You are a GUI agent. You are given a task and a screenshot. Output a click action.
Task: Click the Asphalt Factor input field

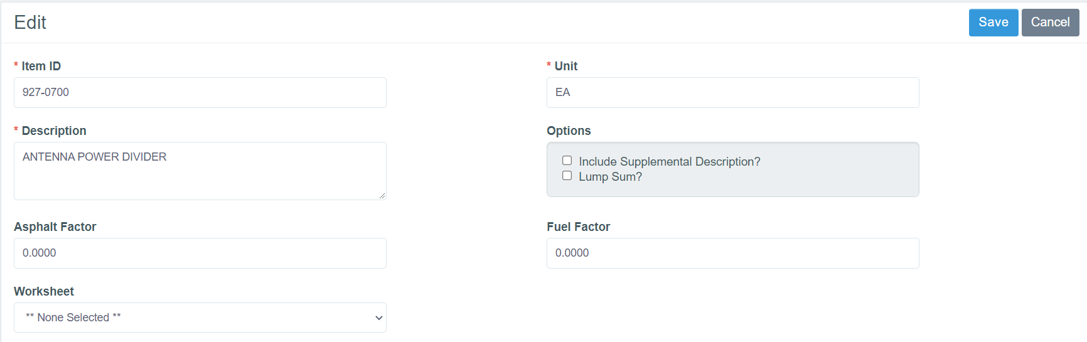(200, 254)
